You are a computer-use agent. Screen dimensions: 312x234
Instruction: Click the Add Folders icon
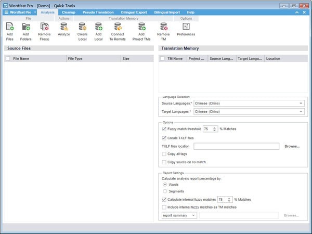tap(26, 27)
